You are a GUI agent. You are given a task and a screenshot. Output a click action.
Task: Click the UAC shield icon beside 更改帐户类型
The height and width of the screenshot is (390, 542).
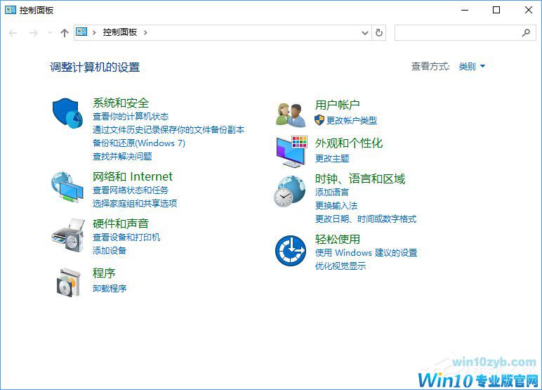319,120
